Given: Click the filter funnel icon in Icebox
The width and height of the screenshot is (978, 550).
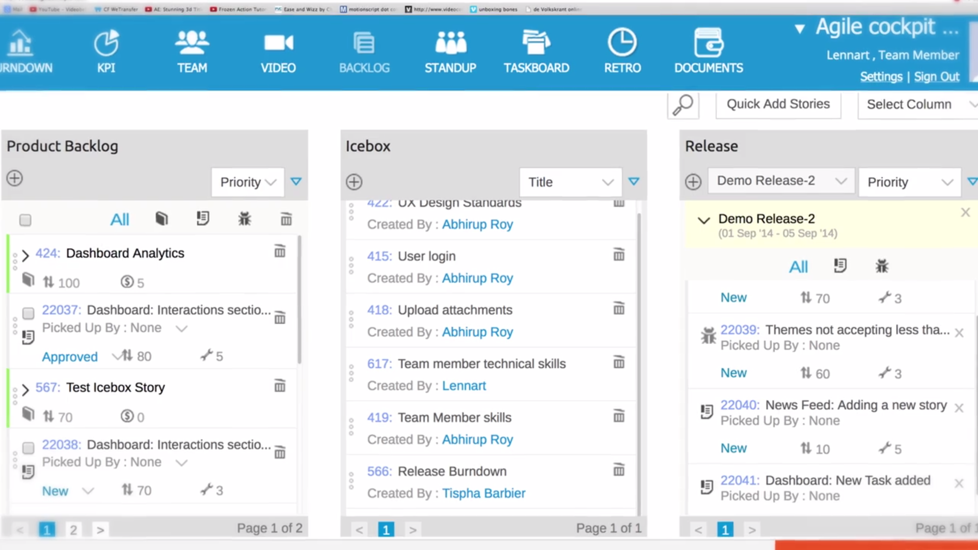Looking at the screenshot, I should (x=634, y=181).
